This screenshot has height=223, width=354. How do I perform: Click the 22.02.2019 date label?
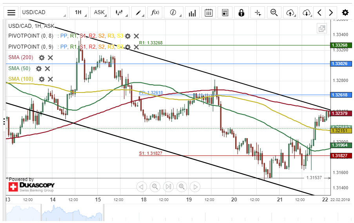(x=340, y=200)
